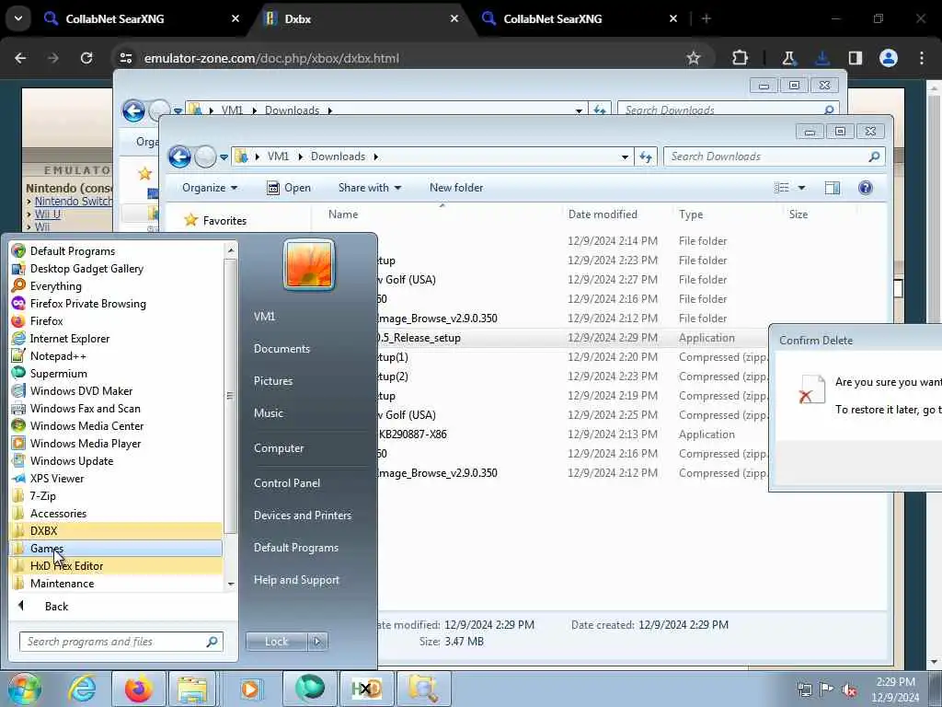Click the Search Downloads field in front window
The image size is (942, 707).
pos(774,156)
